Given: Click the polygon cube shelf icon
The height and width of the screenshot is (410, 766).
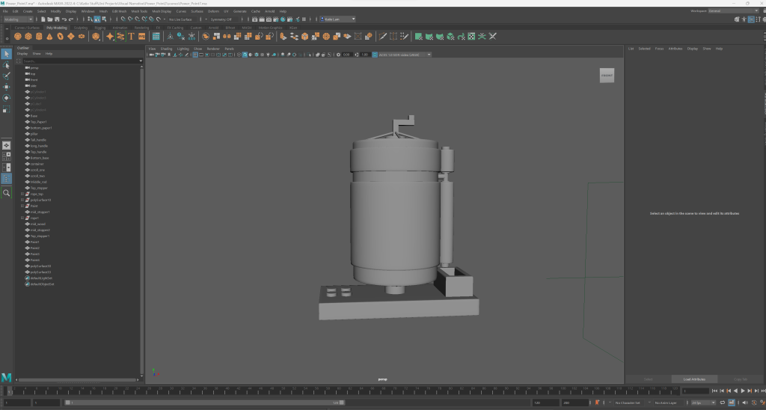Looking at the screenshot, I should point(28,36).
